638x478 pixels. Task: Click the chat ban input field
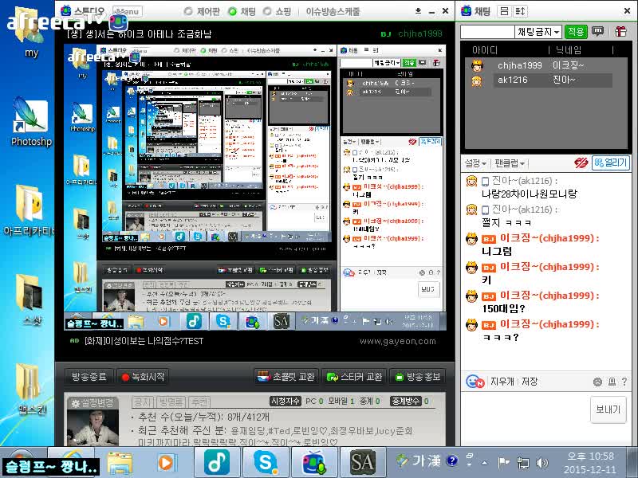489,30
